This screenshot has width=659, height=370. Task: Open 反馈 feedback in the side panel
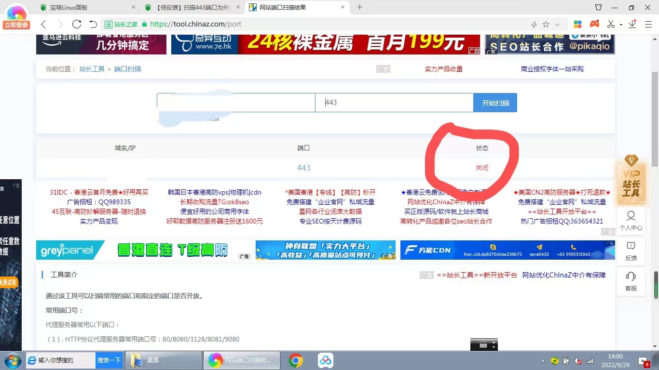631,251
